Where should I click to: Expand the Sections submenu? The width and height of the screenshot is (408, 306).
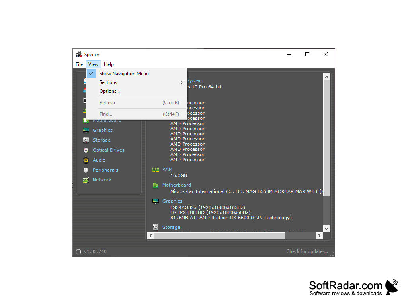tap(137, 82)
